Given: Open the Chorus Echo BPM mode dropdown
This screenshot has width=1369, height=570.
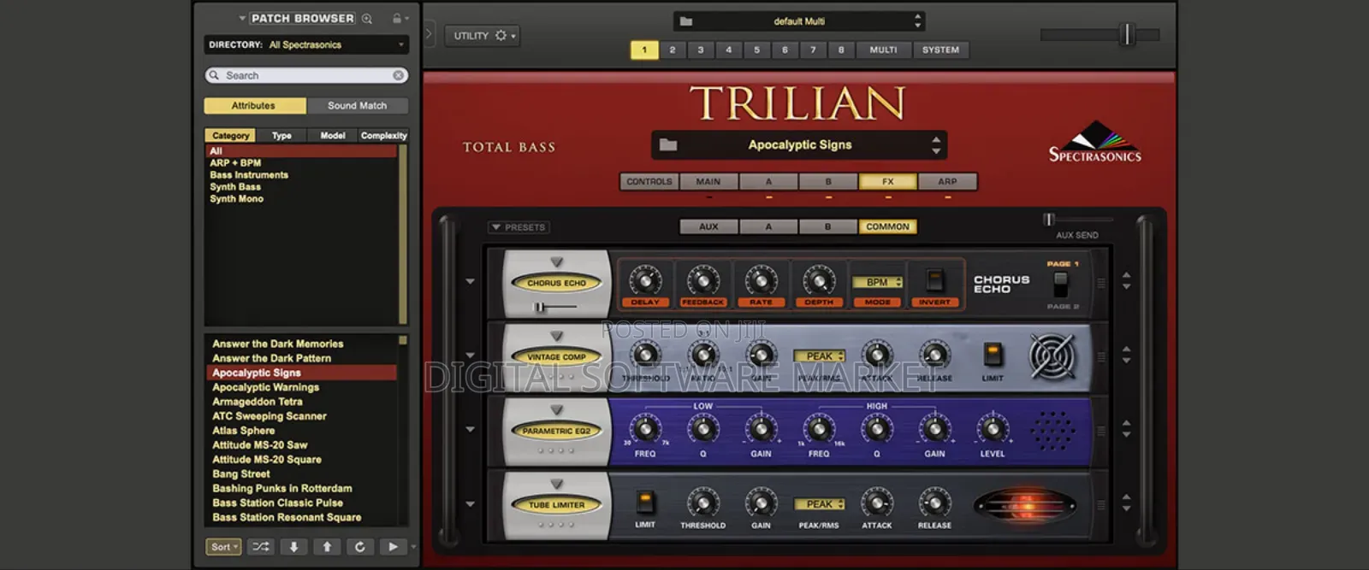Looking at the screenshot, I should click(877, 282).
